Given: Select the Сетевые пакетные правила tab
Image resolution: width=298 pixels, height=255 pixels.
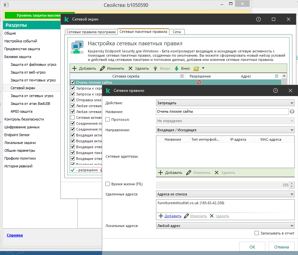Looking at the screenshot, I should 143,32.
